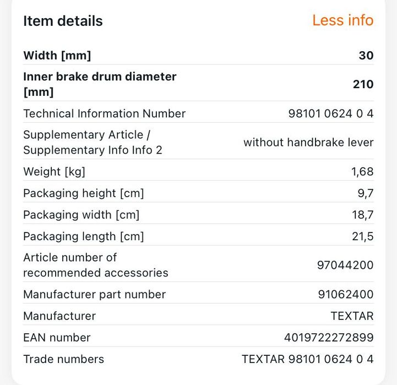Click the packaging width value 18,7
This screenshot has height=385, width=397.
point(362,215)
